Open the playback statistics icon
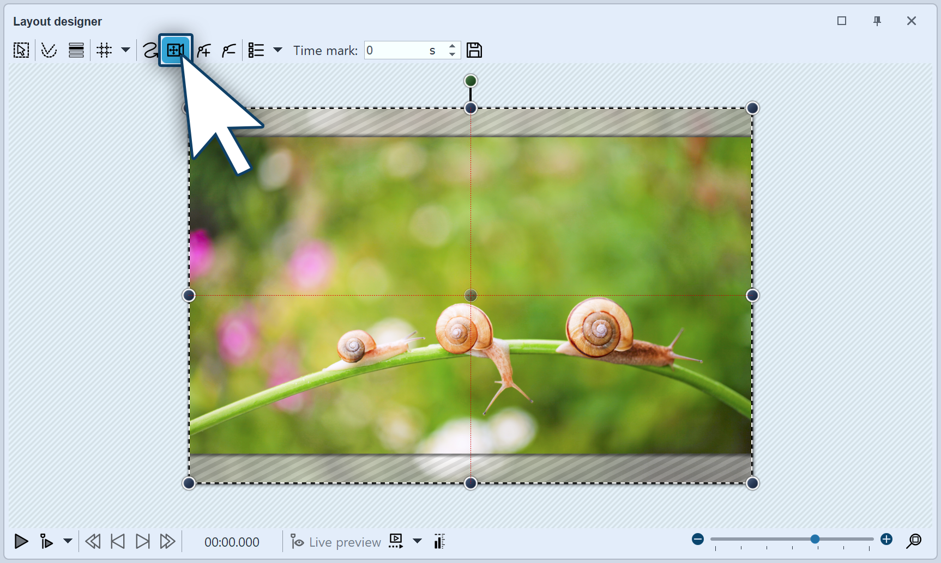Image resolution: width=941 pixels, height=563 pixels. (x=439, y=541)
